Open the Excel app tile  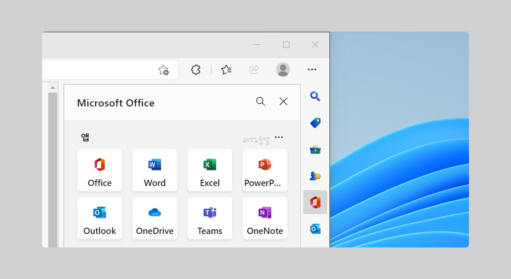click(210, 170)
